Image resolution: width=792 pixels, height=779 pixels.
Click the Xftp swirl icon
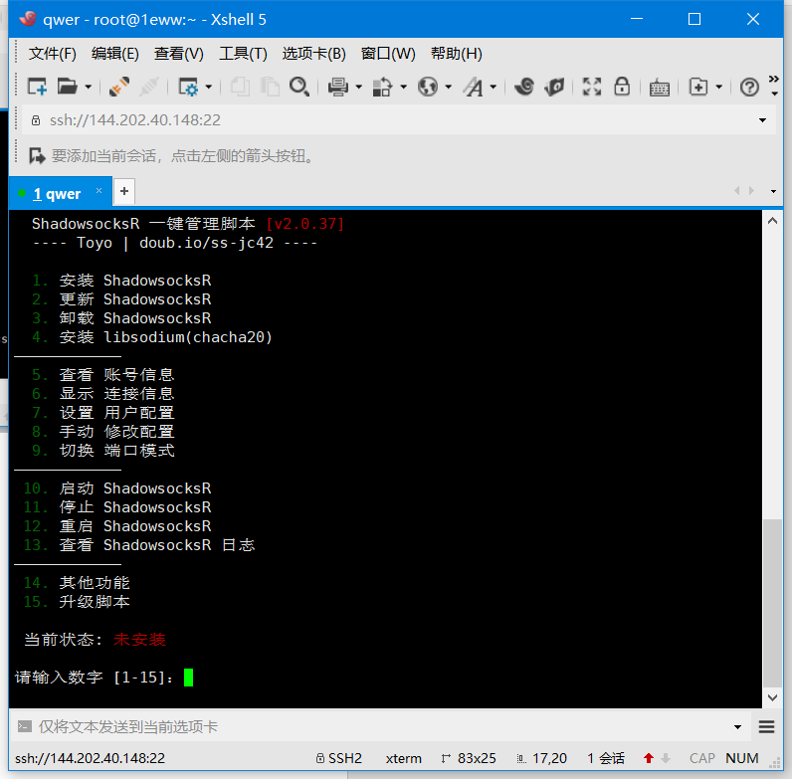(x=524, y=87)
